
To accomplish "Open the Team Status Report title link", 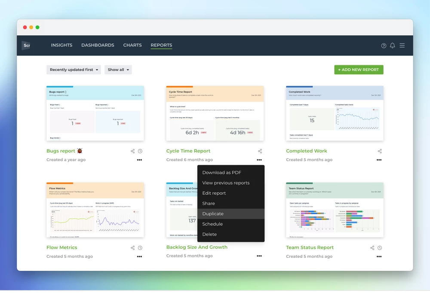I will point(310,248).
